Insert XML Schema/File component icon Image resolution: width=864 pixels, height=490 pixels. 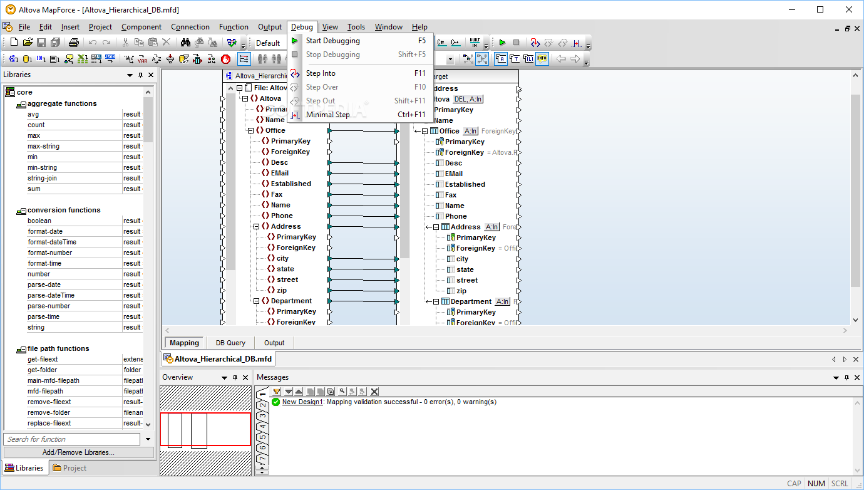click(x=13, y=59)
